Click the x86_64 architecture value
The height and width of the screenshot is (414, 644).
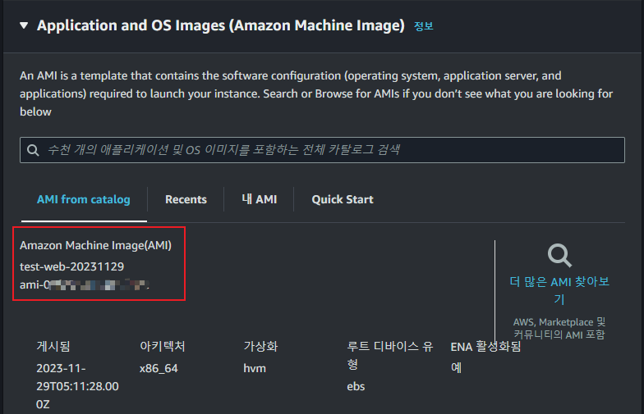pos(159,369)
